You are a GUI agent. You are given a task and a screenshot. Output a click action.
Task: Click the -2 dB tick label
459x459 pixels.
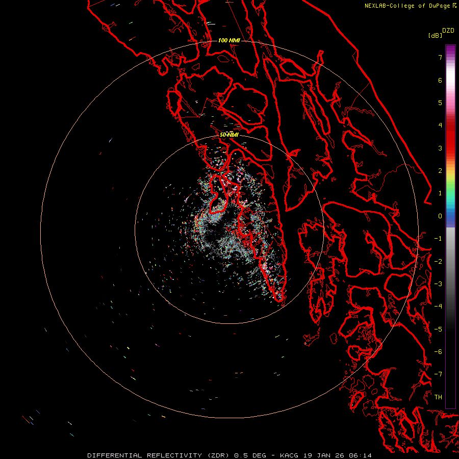pyautogui.click(x=438, y=262)
